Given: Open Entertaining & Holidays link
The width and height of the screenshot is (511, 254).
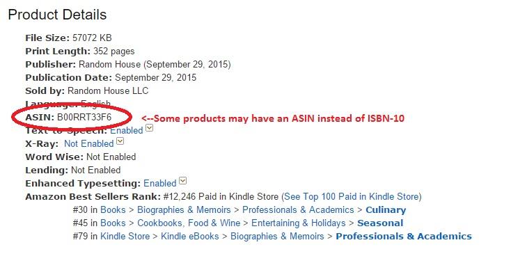Looking at the screenshot, I should coord(299,223).
